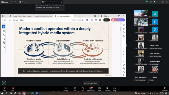Open the bookmarks panel icon on right rail
The image size is (169, 95).
(124, 32)
